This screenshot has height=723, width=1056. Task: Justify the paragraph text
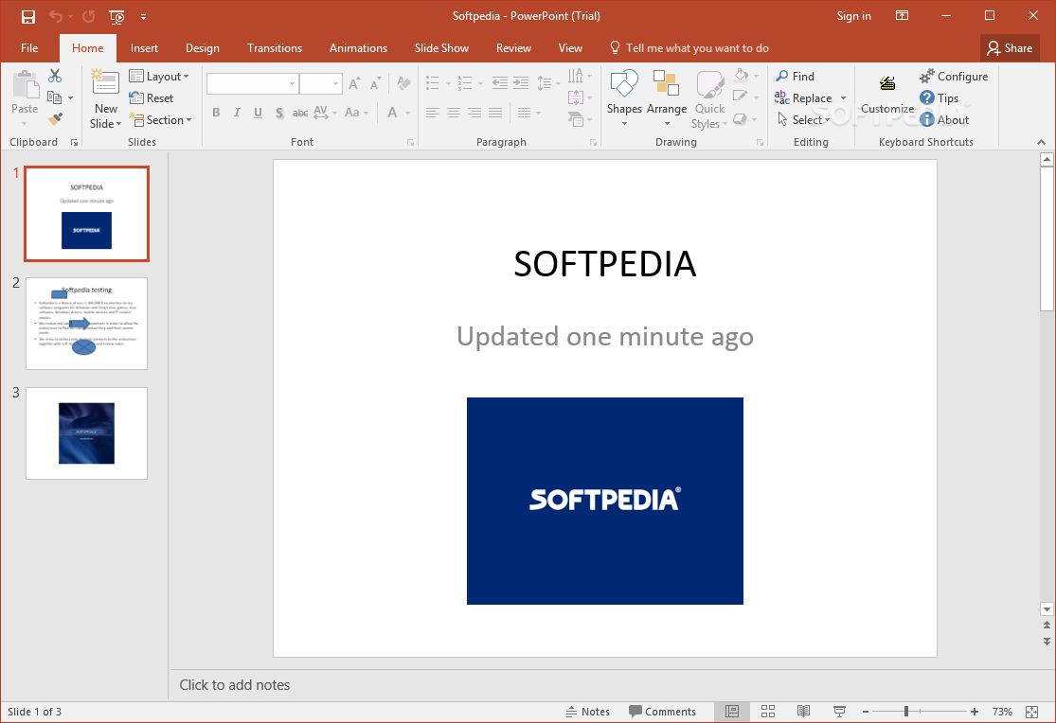click(x=495, y=113)
